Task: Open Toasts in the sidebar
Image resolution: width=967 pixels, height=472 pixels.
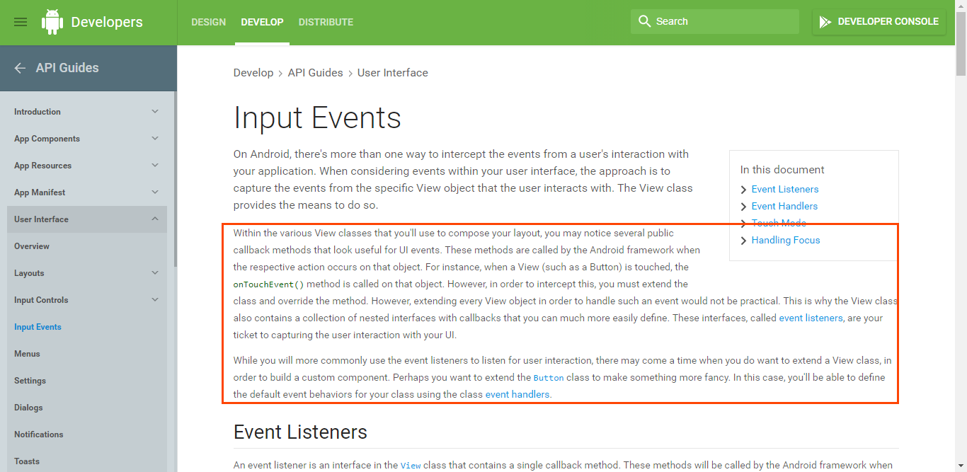Action: (27, 461)
